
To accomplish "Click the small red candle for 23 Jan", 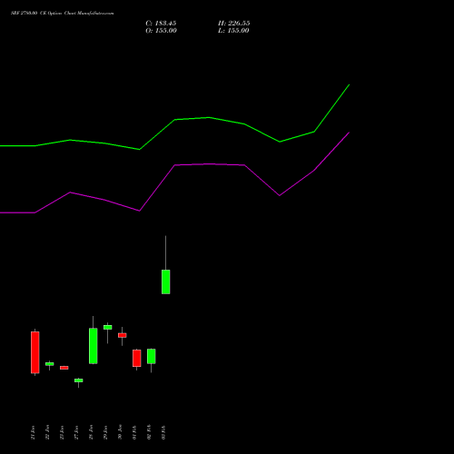I will (x=64, y=368).
